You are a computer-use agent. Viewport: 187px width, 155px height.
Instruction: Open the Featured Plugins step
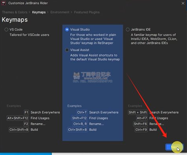click(87, 12)
